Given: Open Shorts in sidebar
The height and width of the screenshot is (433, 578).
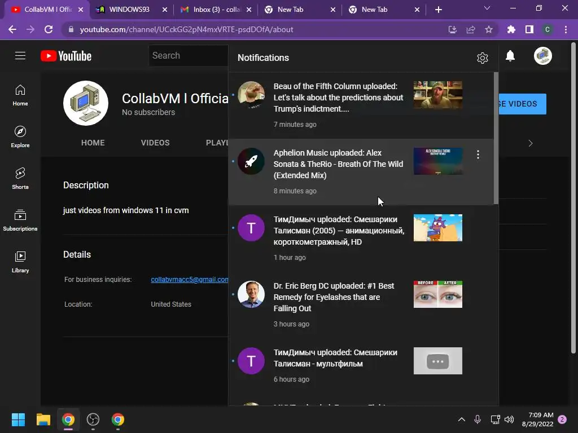Looking at the screenshot, I should (x=20, y=179).
